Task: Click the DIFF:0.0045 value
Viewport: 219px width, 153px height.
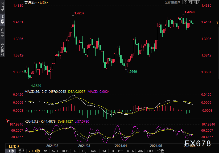Action: [x=57, y=92]
